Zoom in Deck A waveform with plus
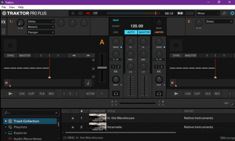This screenshot has height=141, width=235. coord(93,60)
